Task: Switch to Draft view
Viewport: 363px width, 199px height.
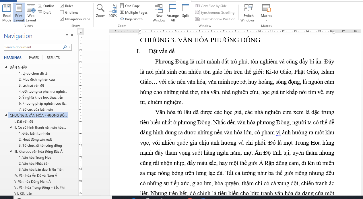Action: [x=44, y=12]
